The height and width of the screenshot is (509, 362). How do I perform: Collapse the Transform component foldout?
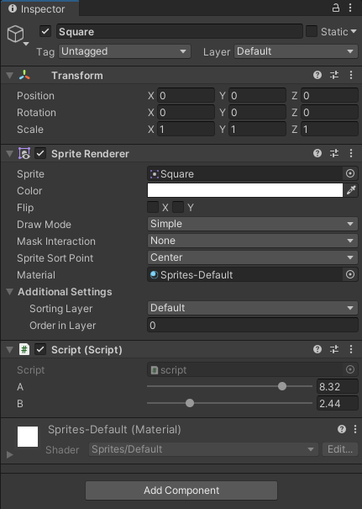[10, 76]
